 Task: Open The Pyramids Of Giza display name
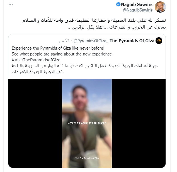132,41
